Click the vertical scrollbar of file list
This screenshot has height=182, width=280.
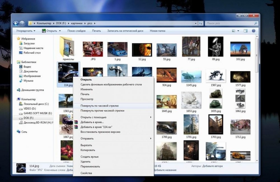click(x=257, y=98)
